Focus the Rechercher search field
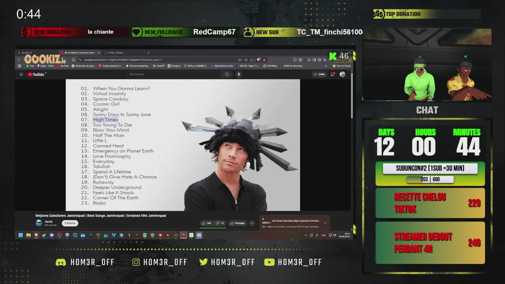 175,74
